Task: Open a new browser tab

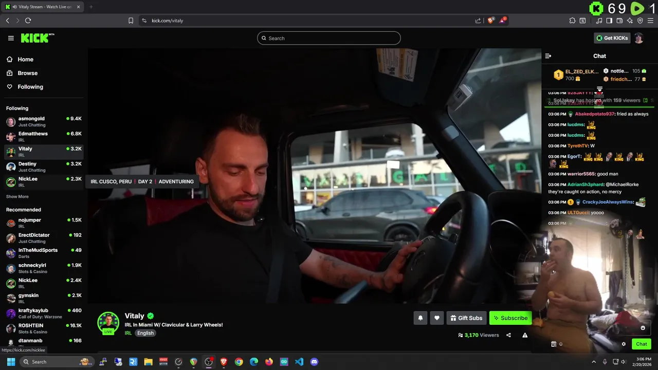Action: (91, 7)
